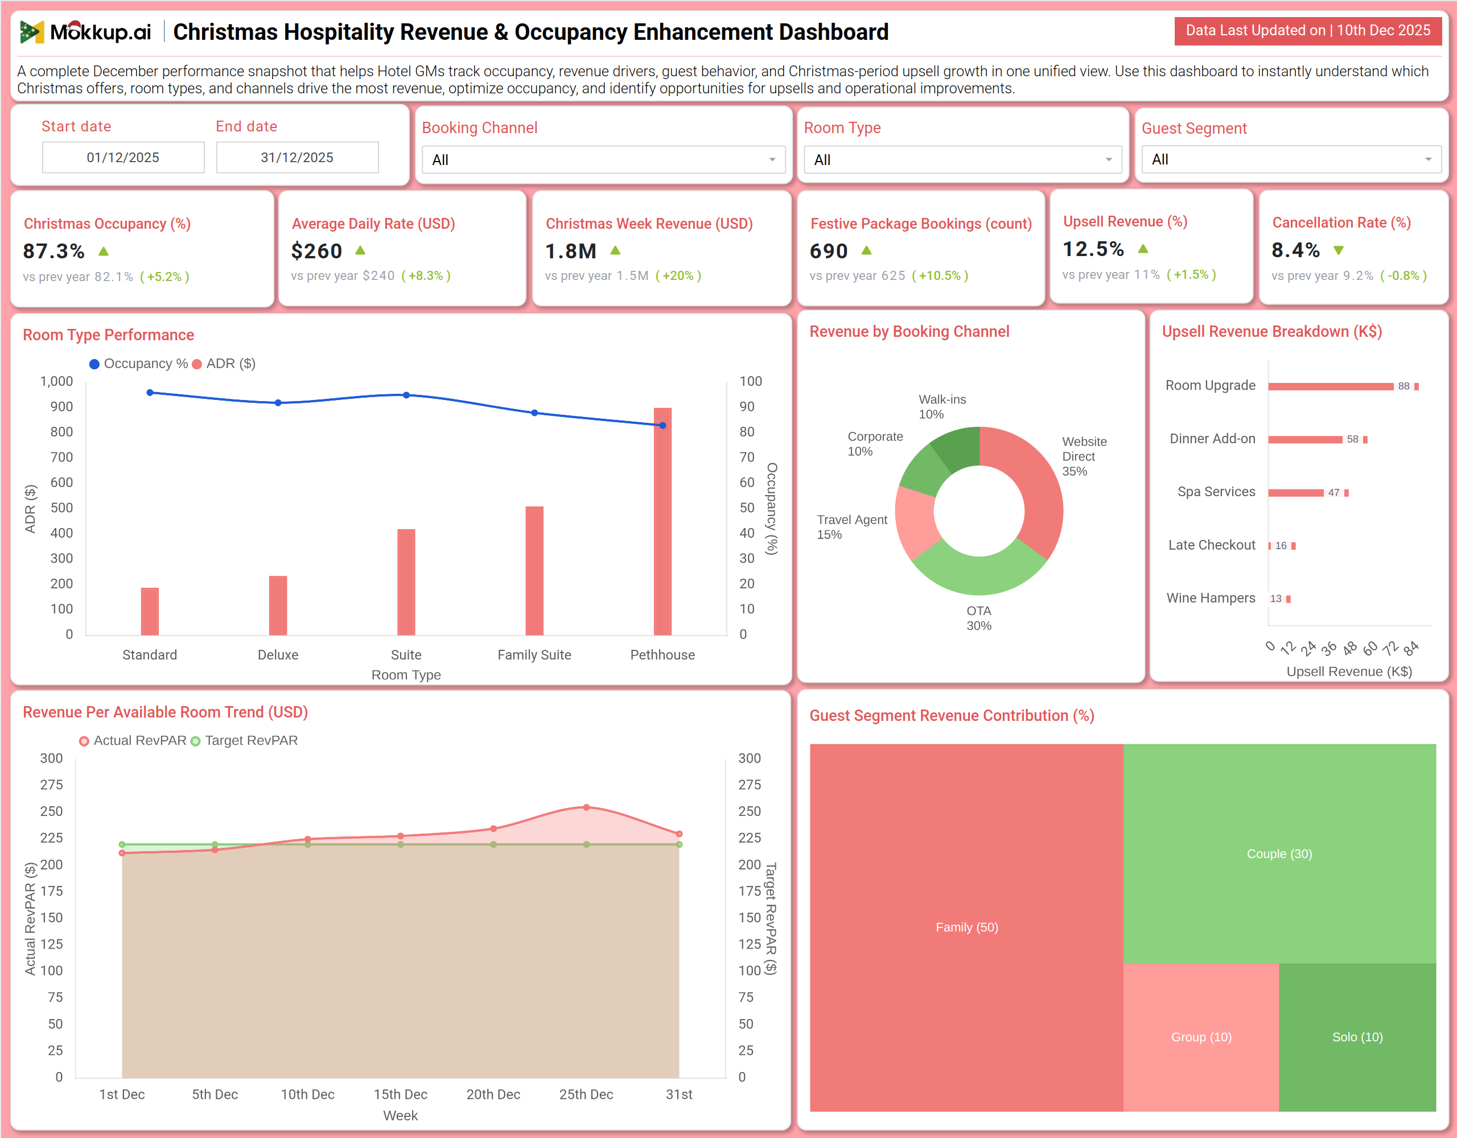Click the (+20%) revenue change value

[678, 275]
